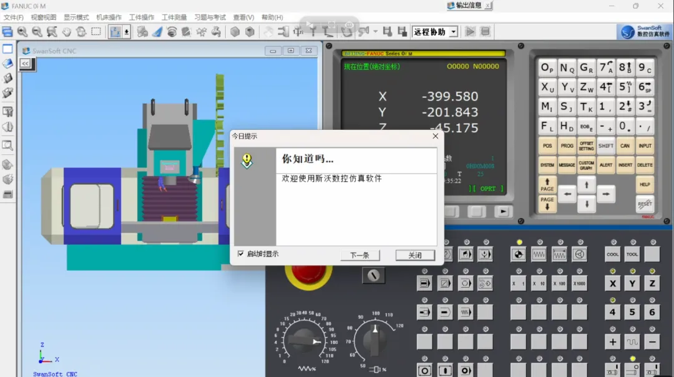Click the reference return mode button

pos(519,255)
